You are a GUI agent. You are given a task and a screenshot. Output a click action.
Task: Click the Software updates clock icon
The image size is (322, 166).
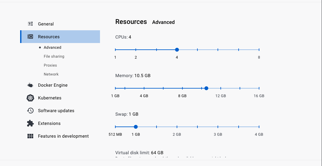pos(30,111)
